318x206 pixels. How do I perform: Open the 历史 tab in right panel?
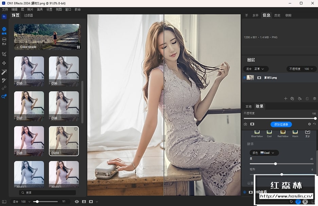pos(277,15)
